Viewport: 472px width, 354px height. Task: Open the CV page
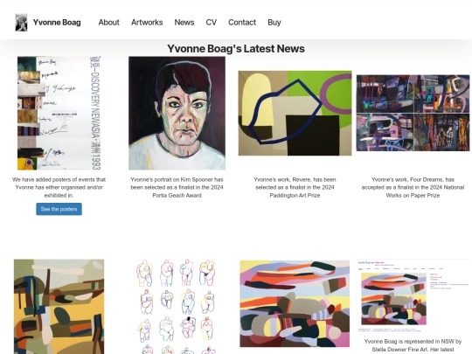(x=212, y=23)
